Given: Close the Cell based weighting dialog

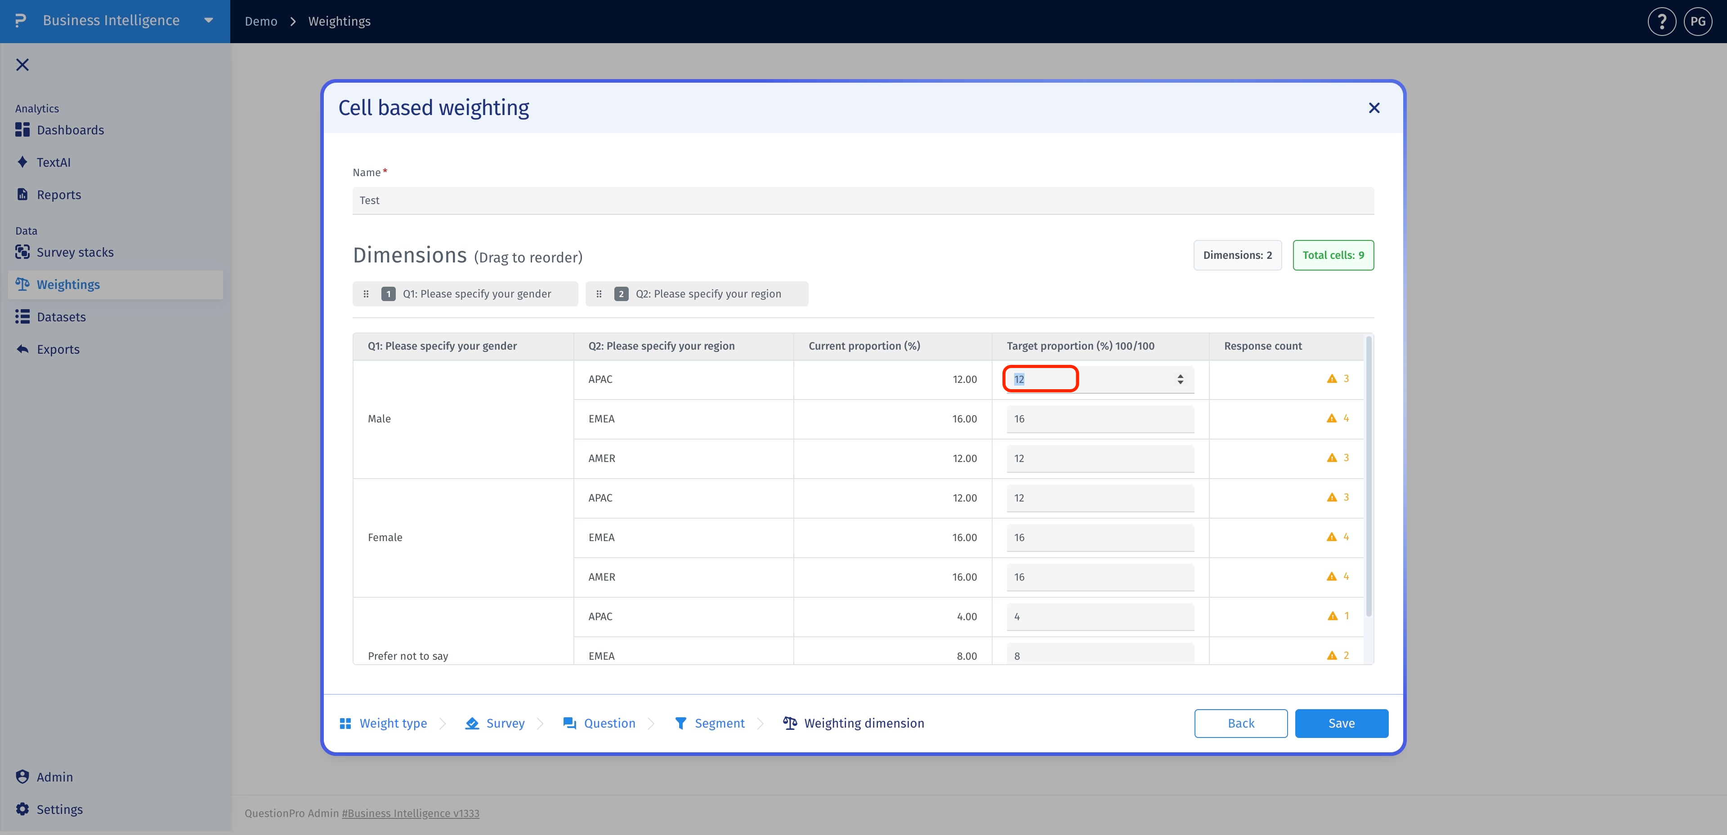Looking at the screenshot, I should click(1374, 108).
